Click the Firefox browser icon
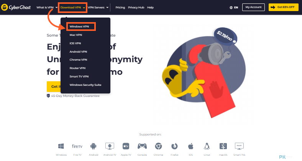This screenshot has width=302, height=161. 174,146
